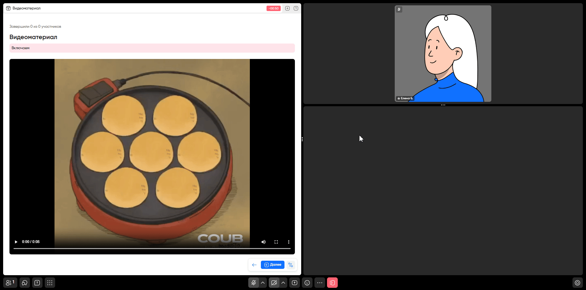This screenshot has width=586, height=290.
Task: Click the mute indicator on Елена Б. tile
Action: pyautogui.click(x=399, y=9)
